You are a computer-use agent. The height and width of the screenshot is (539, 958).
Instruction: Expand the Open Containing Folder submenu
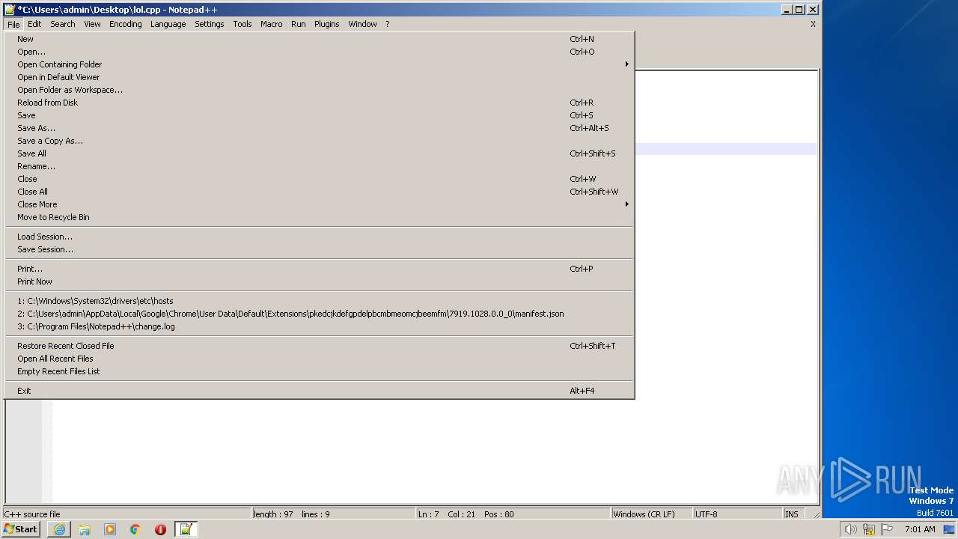[320, 64]
